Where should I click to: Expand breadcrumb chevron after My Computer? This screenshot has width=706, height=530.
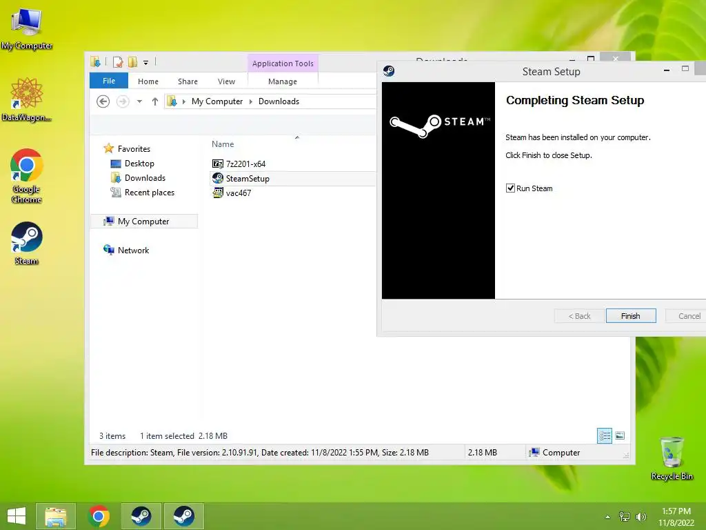point(251,101)
